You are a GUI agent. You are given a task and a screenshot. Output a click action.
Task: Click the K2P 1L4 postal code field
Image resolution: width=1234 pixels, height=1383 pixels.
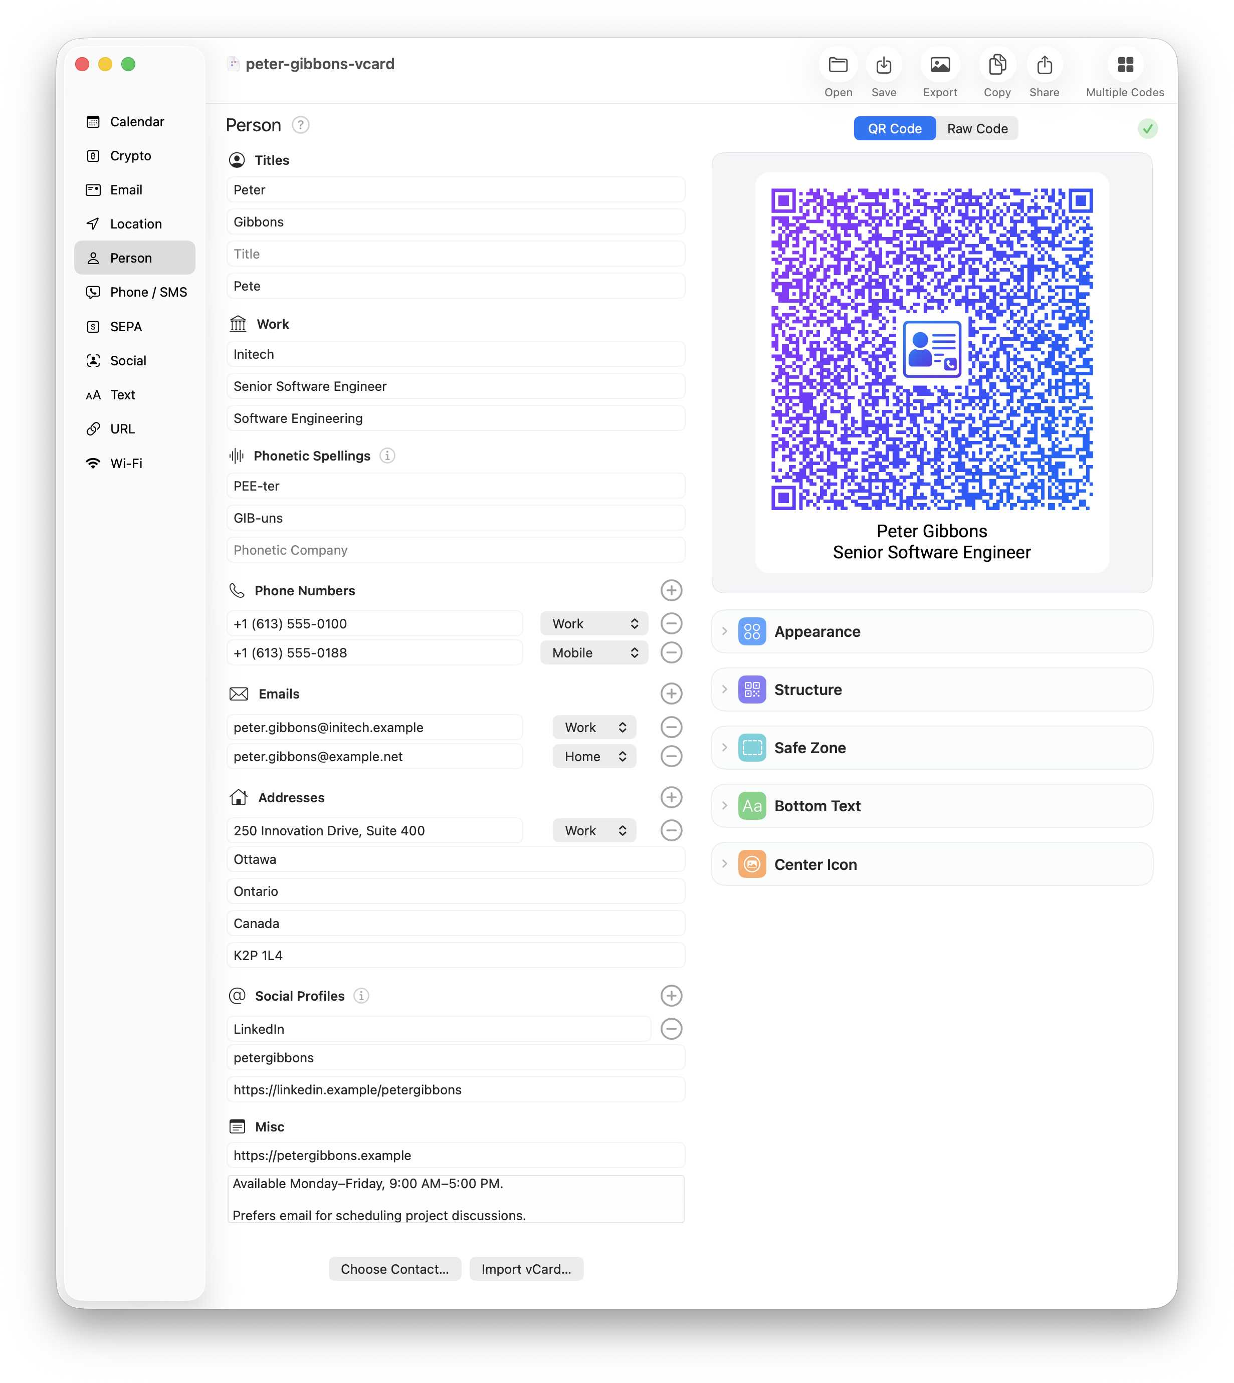(456, 956)
